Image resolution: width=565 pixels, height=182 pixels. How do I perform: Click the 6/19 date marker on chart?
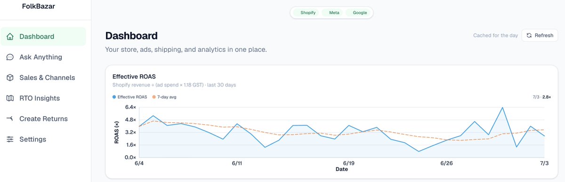point(348,163)
